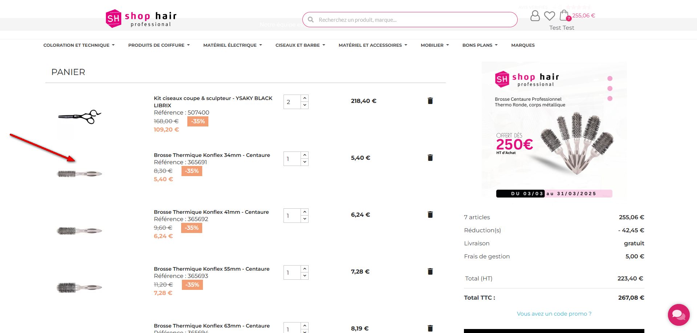Delete the YSAKY BLACK LIBRIX scissors kit
This screenshot has height=333, width=697.
click(x=430, y=101)
